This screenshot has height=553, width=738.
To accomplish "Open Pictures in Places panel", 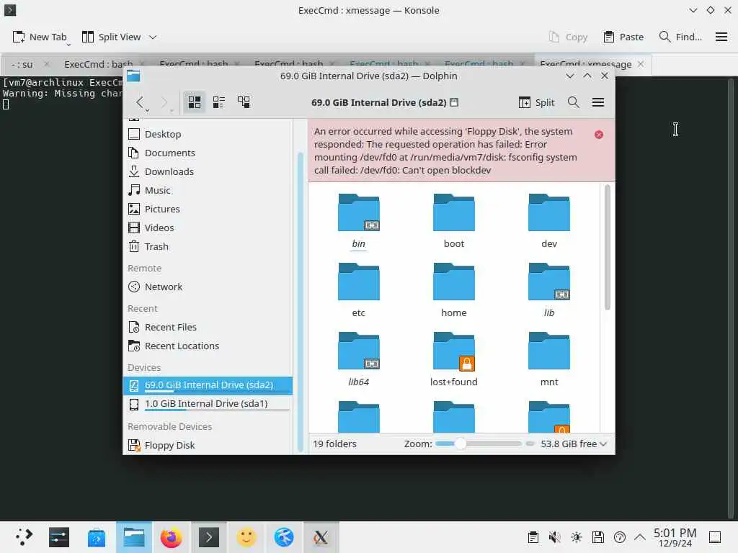I will click(208, 209).
